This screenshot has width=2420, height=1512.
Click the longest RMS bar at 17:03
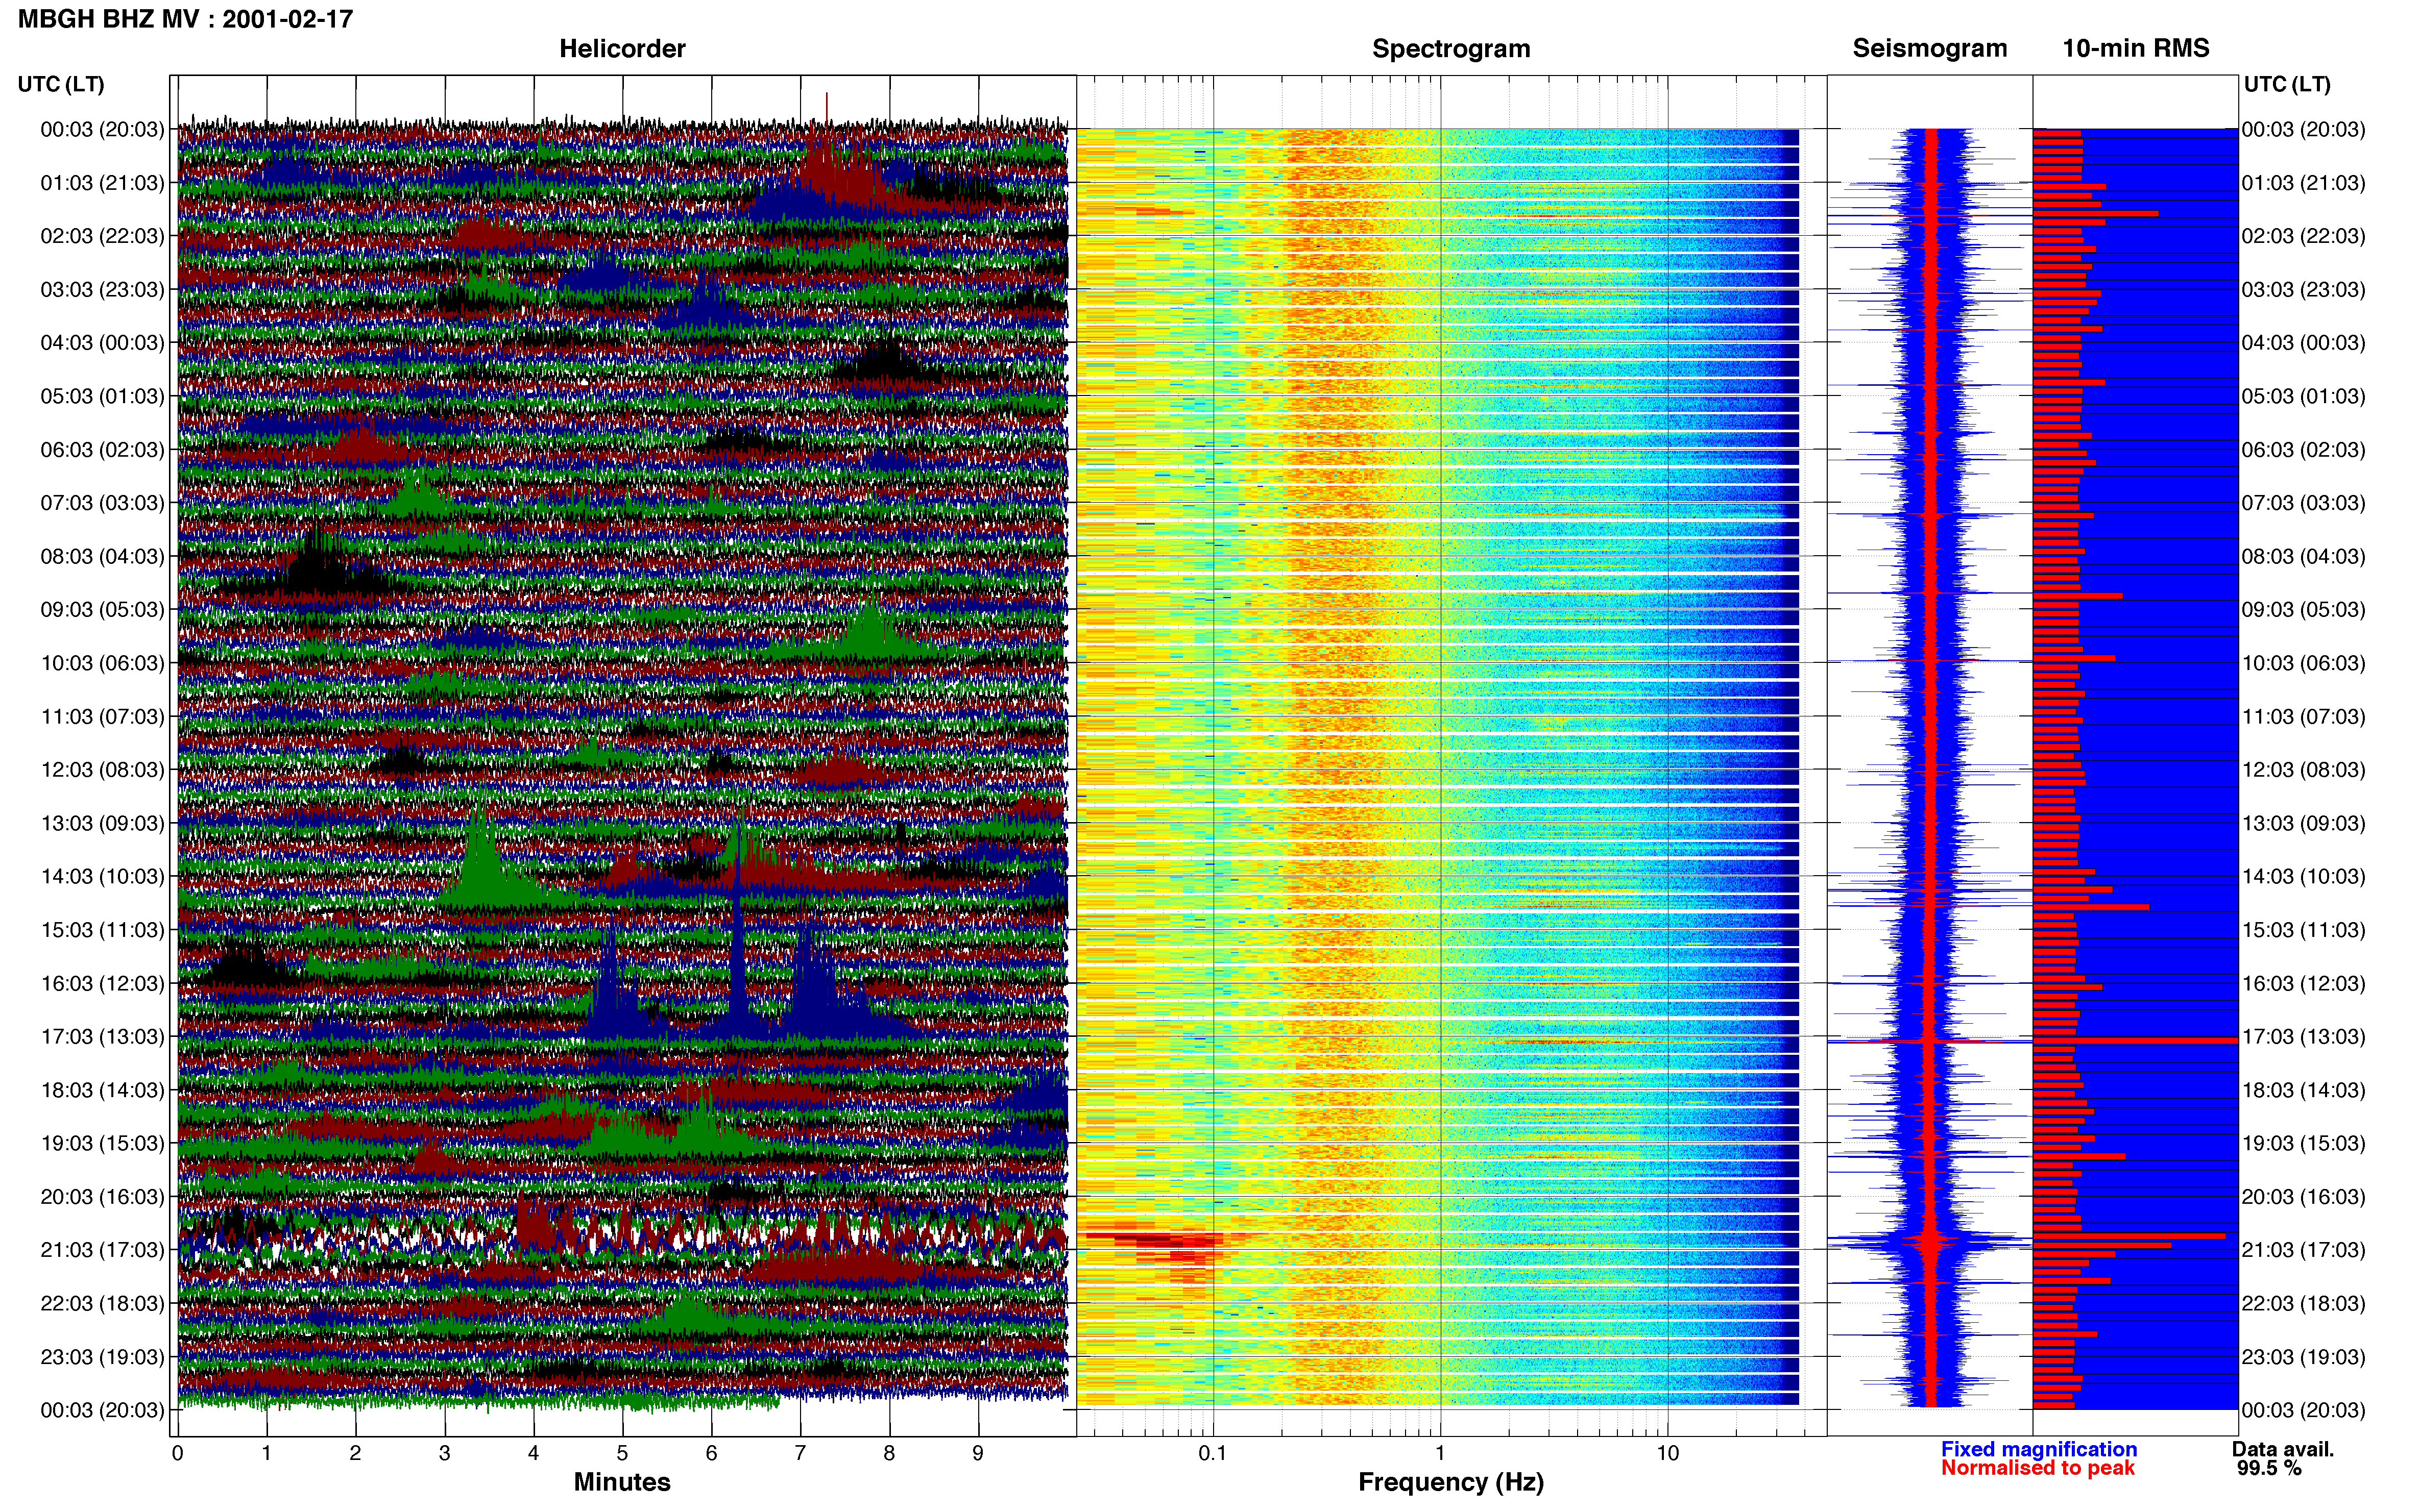(2135, 1041)
